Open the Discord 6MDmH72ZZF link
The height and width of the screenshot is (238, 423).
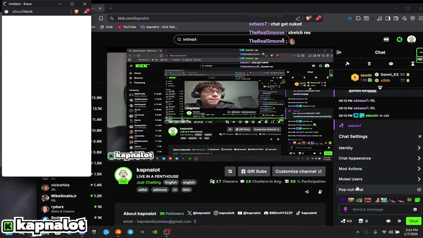pos(278,213)
